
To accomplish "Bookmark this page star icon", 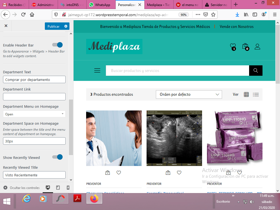I will pos(213,14).
